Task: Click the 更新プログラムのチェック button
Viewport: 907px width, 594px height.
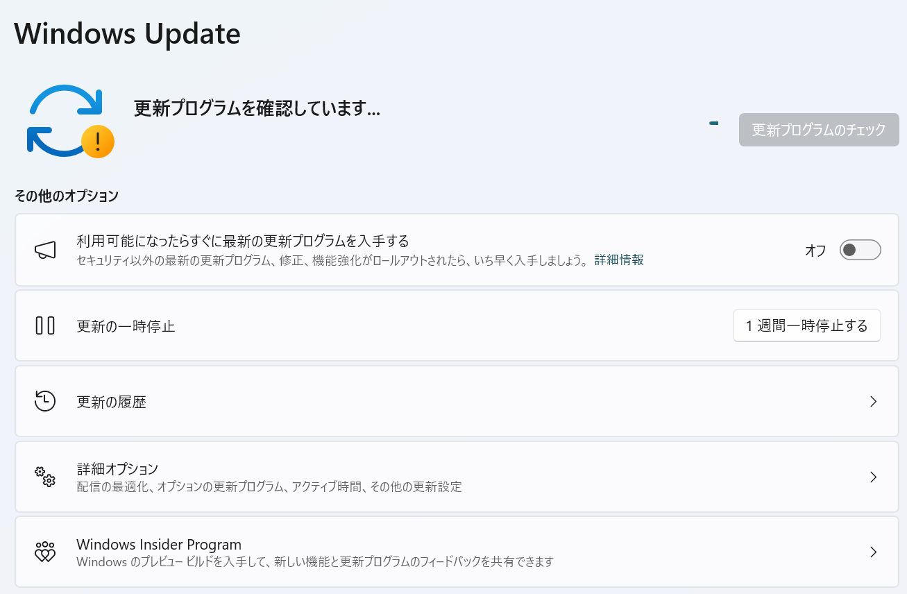Action: (x=819, y=130)
